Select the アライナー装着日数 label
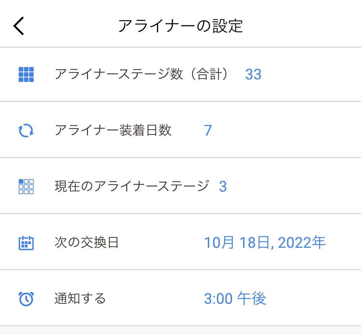The height and width of the screenshot is (335, 361). [113, 130]
